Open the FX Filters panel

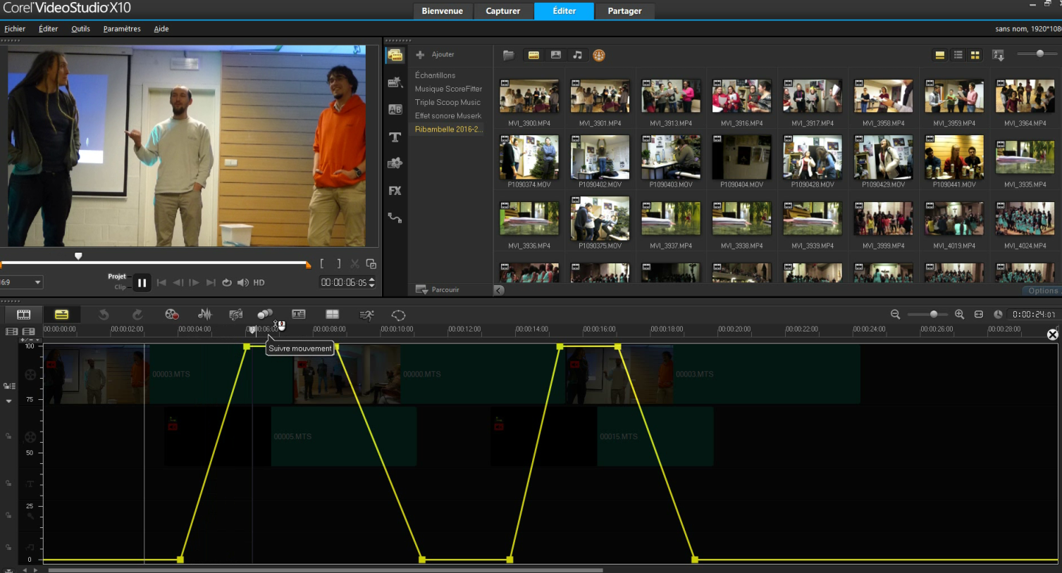[395, 191]
